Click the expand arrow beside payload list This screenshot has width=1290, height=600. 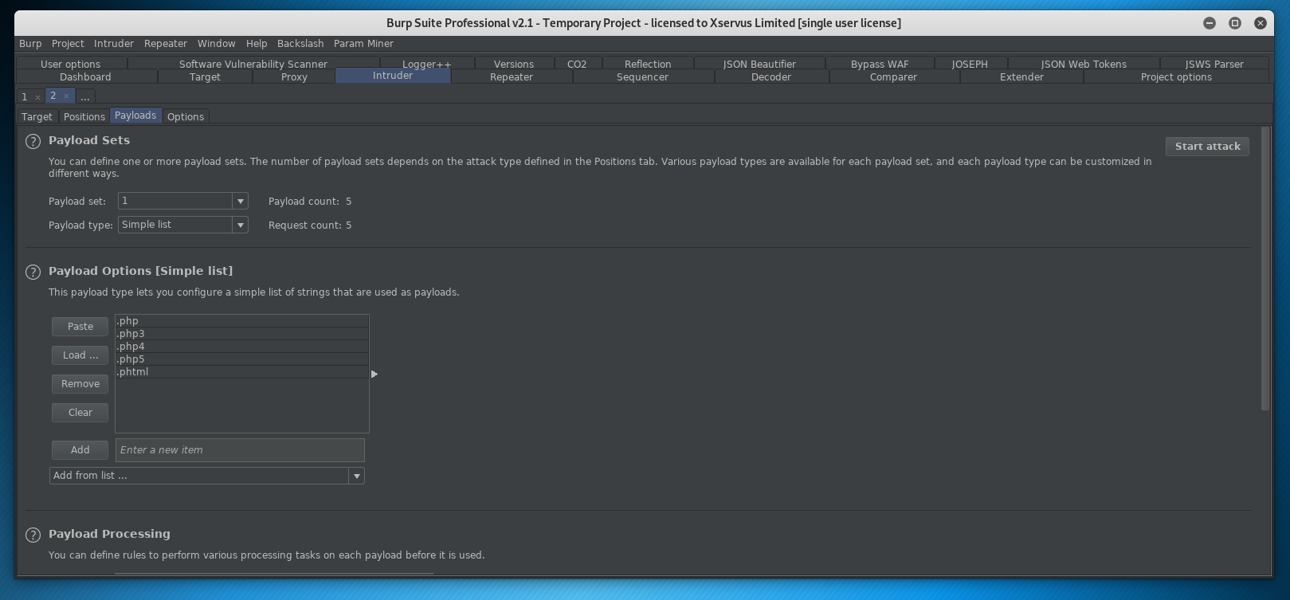tap(374, 374)
